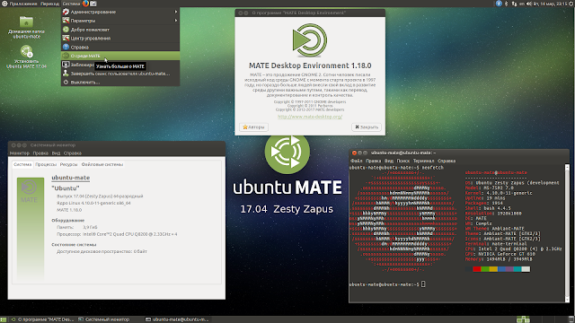The width and height of the screenshot is (575, 323).
Task: Click the power button icon in top panel
Action: click(x=571, y=4)
